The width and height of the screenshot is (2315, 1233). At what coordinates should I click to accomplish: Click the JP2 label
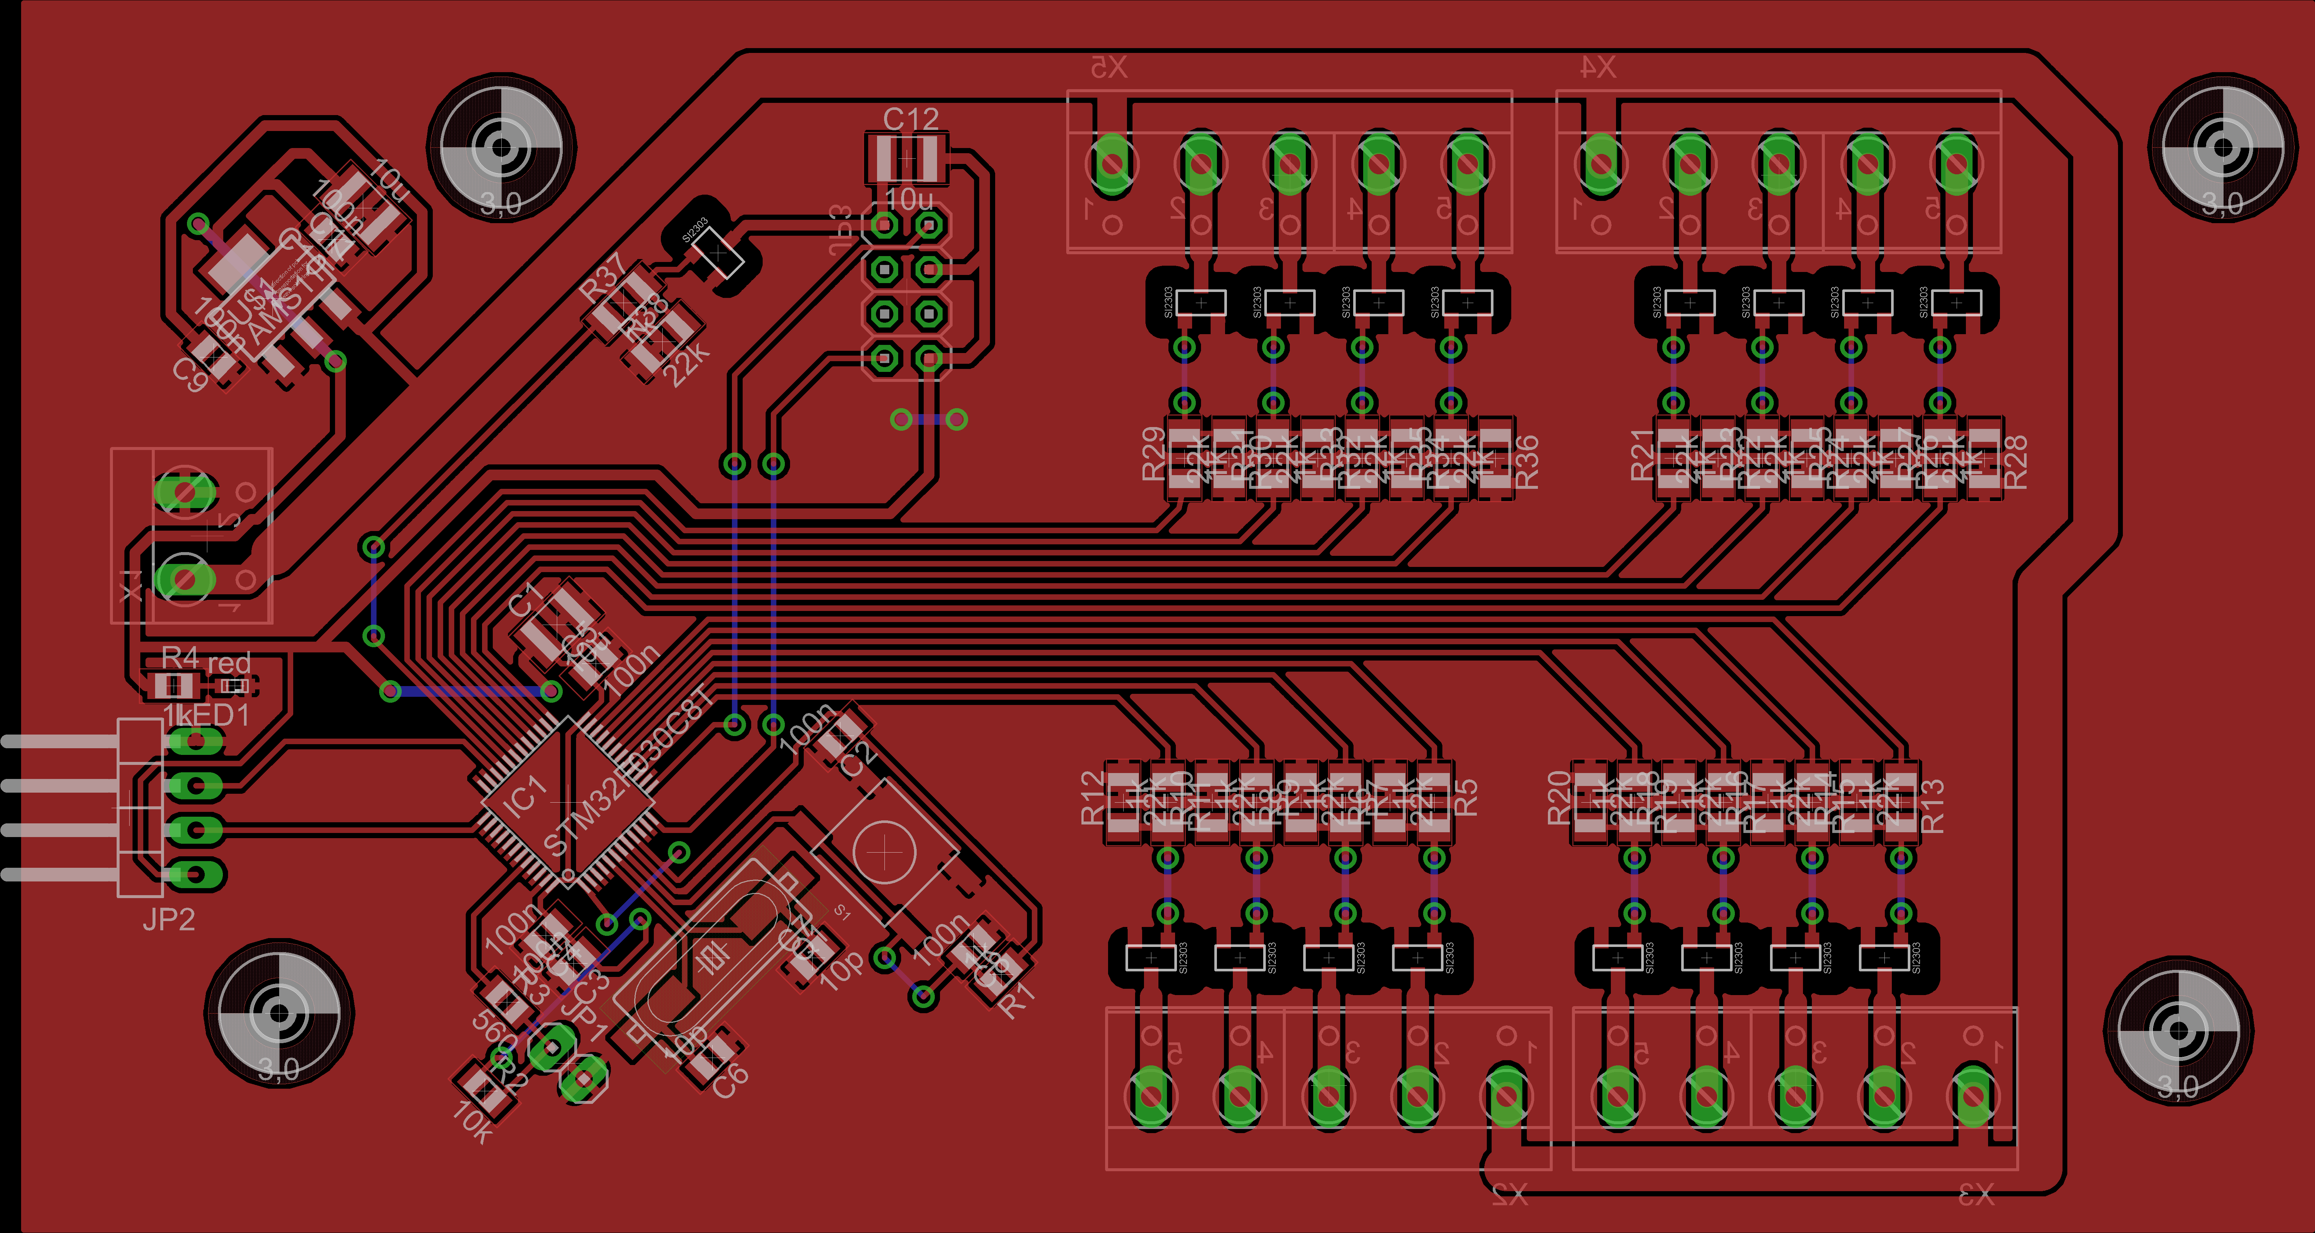[x=168, y=920]
